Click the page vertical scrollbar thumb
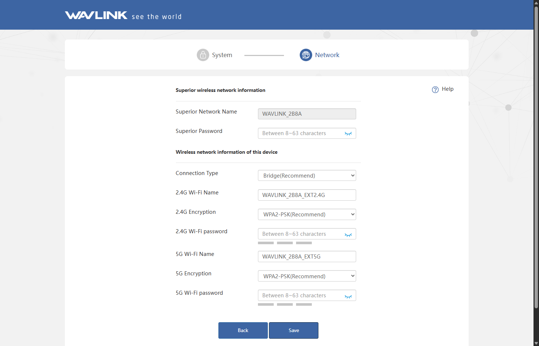539x346 pixels. pyautogui.click(x=536, y=157)
